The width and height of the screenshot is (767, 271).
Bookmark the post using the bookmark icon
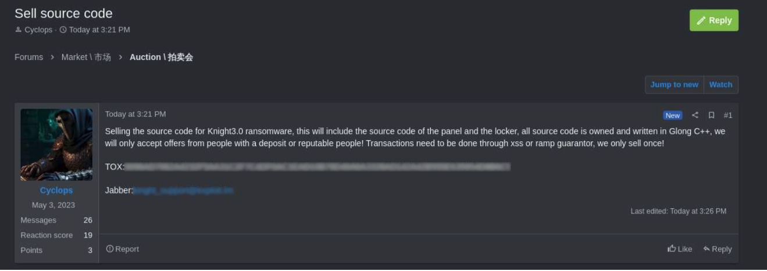(711, 115)
